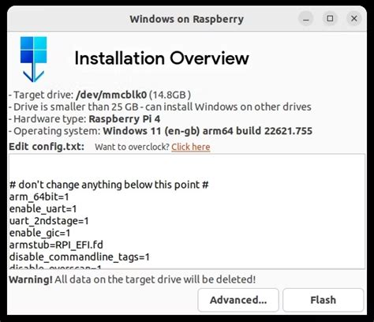Click the Installation Overview heading
Viewport: 374px width, 322px height.
coord(162,58)
